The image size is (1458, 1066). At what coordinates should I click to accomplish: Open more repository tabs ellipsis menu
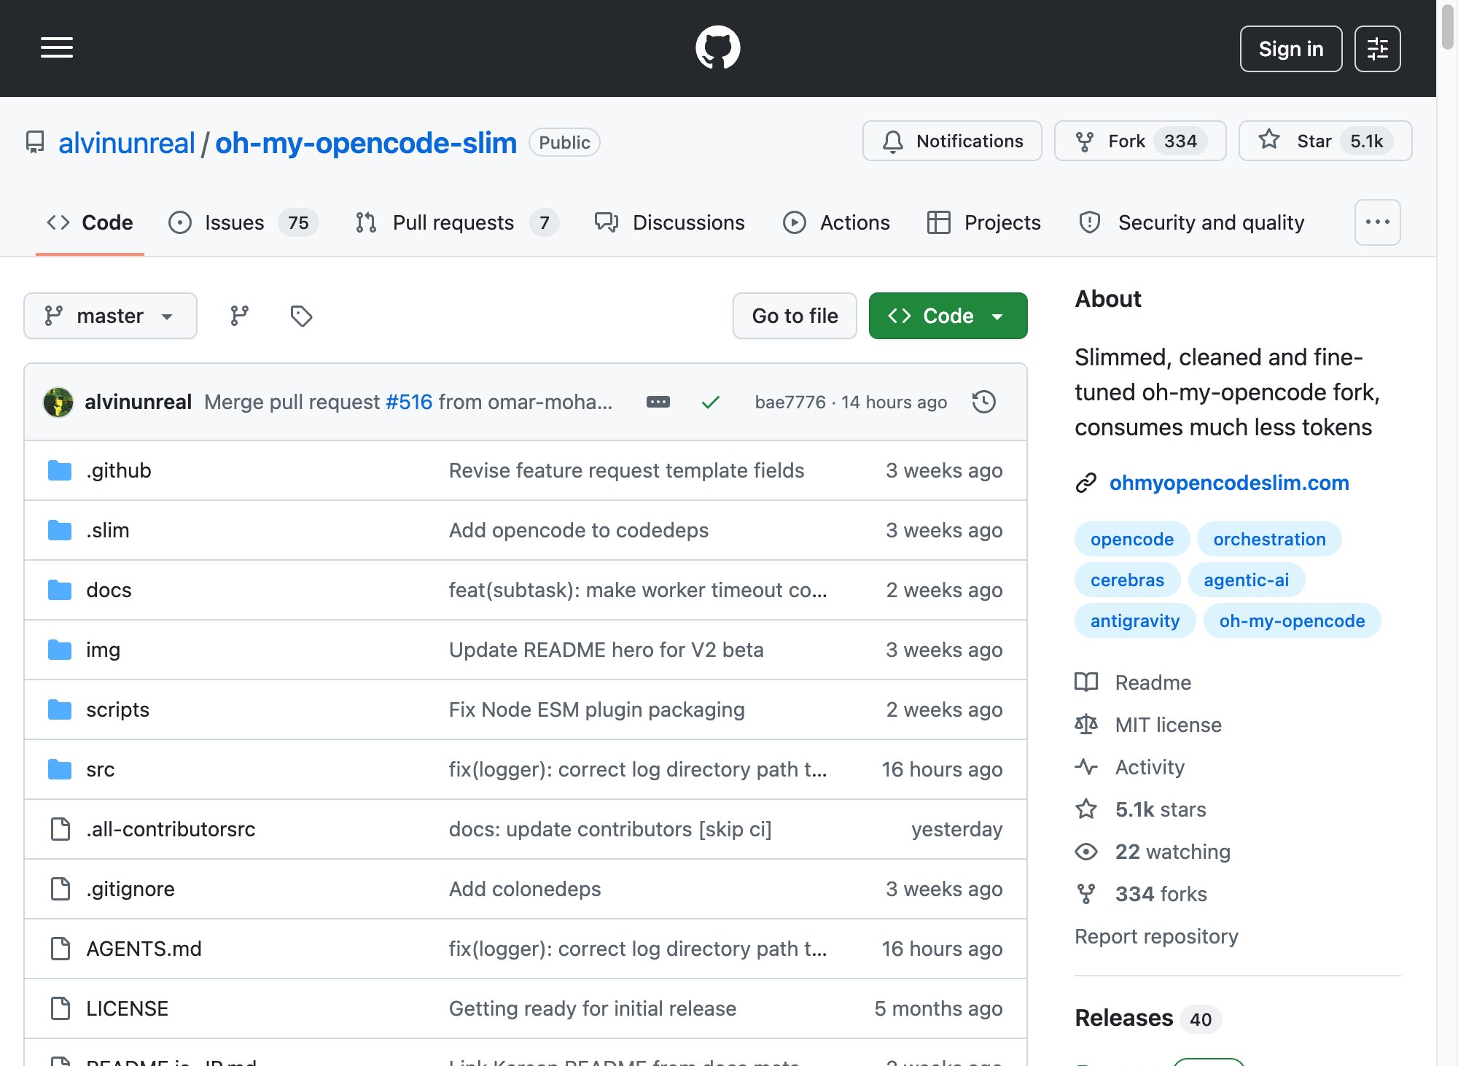coord(1377,222)
